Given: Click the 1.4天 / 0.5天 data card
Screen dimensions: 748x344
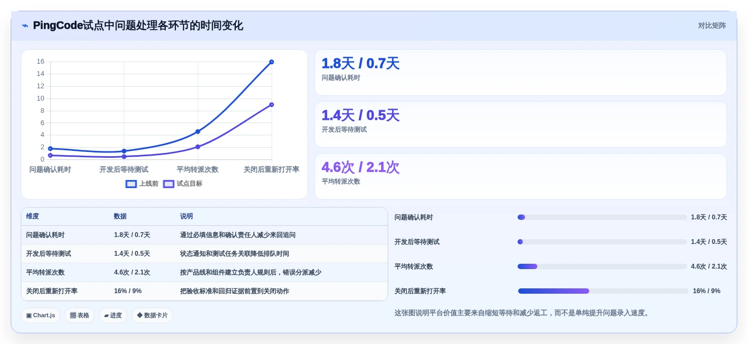Looking at the screenshot, I should (521, 125).
